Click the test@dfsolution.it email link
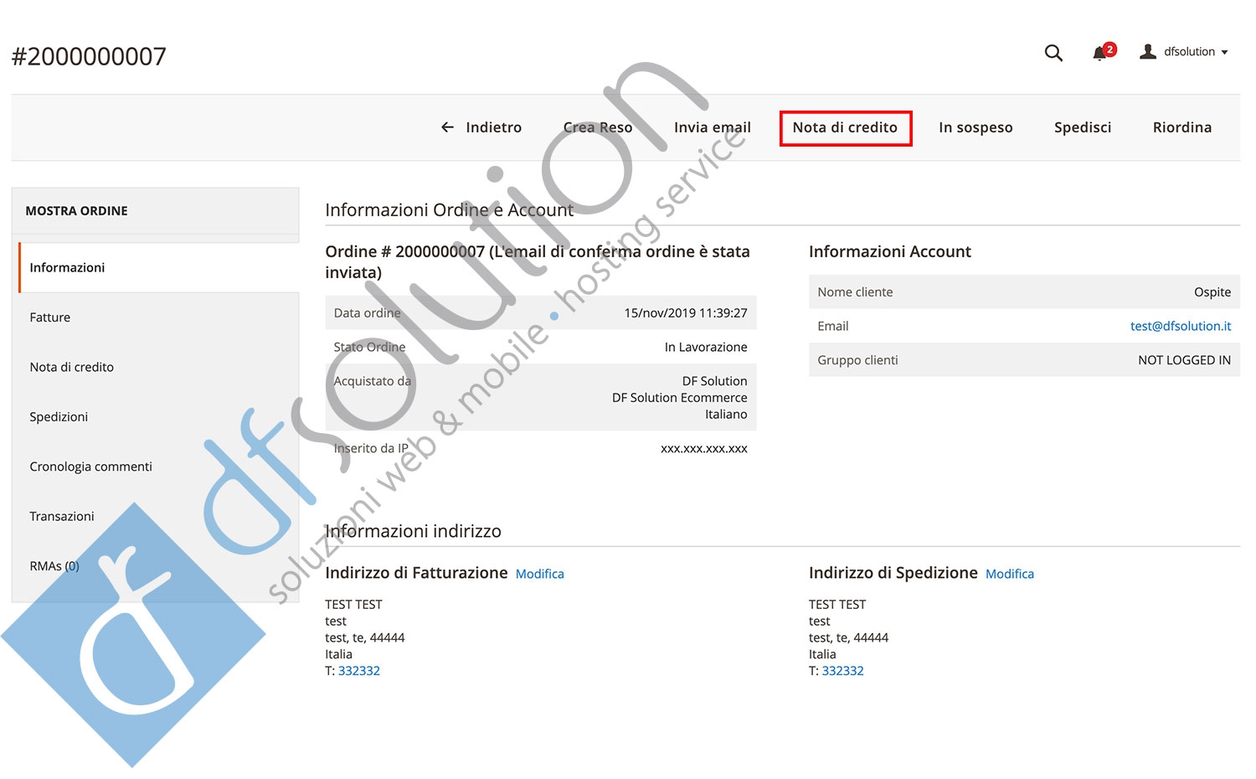The height and width of the screenshot is (779, 1256). click(x=1181, y=326)
